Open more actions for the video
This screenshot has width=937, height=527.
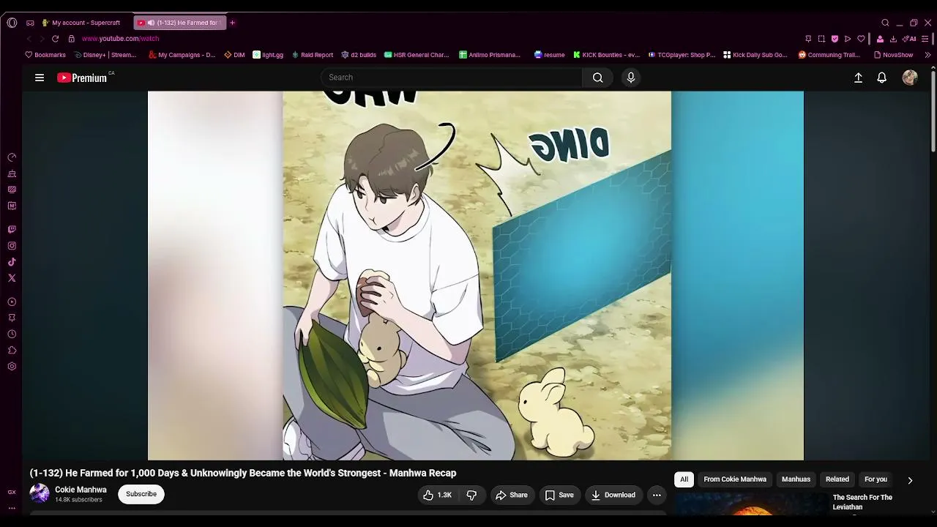tap(657, 495)
